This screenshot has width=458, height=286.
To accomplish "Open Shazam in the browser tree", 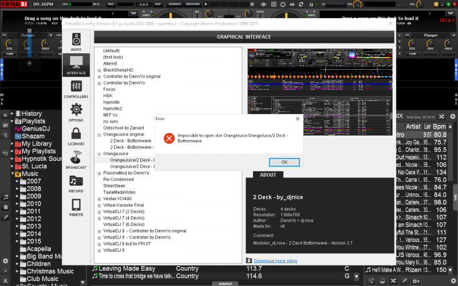I will 30,136.
